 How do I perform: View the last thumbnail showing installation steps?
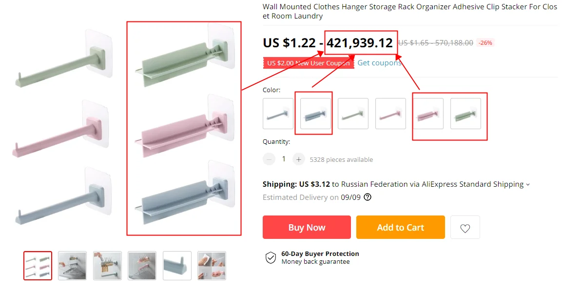(212, 266)
